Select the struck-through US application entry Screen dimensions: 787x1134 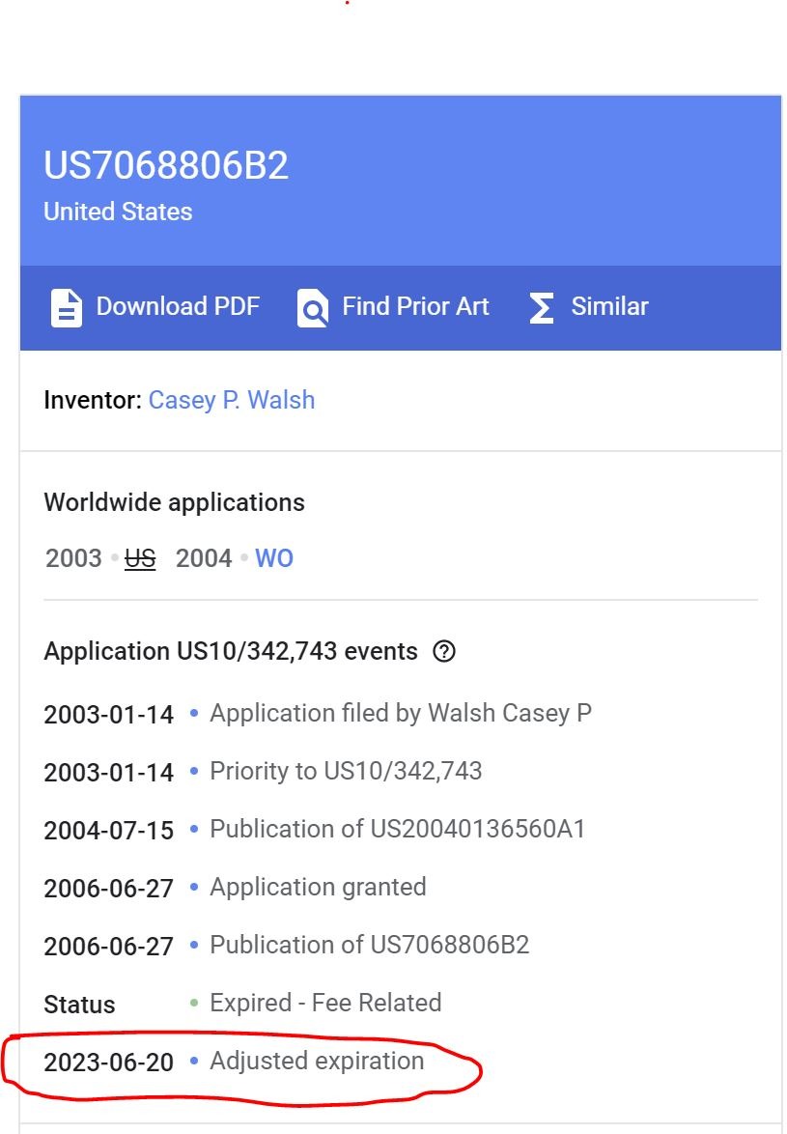(x=140, y=558)
